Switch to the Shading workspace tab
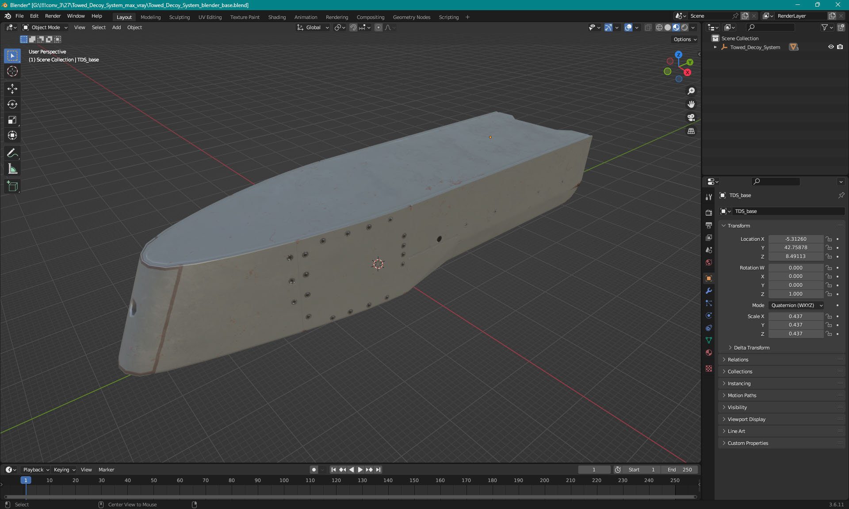 pyautogui.click(x=277, y=17)
